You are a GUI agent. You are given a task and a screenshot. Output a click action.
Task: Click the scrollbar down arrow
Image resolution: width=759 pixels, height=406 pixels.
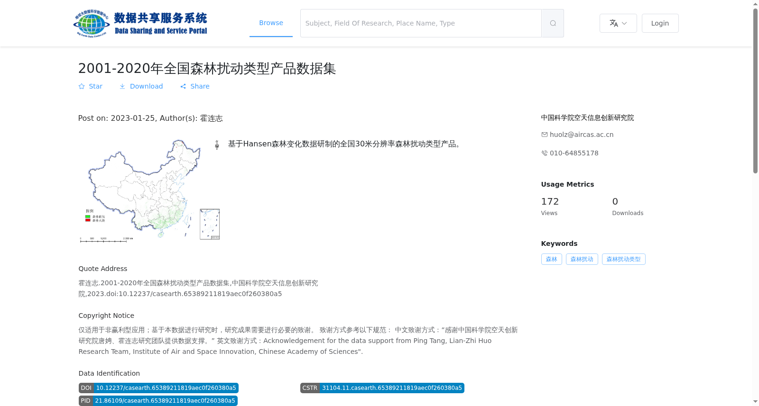tap(755, 402)
